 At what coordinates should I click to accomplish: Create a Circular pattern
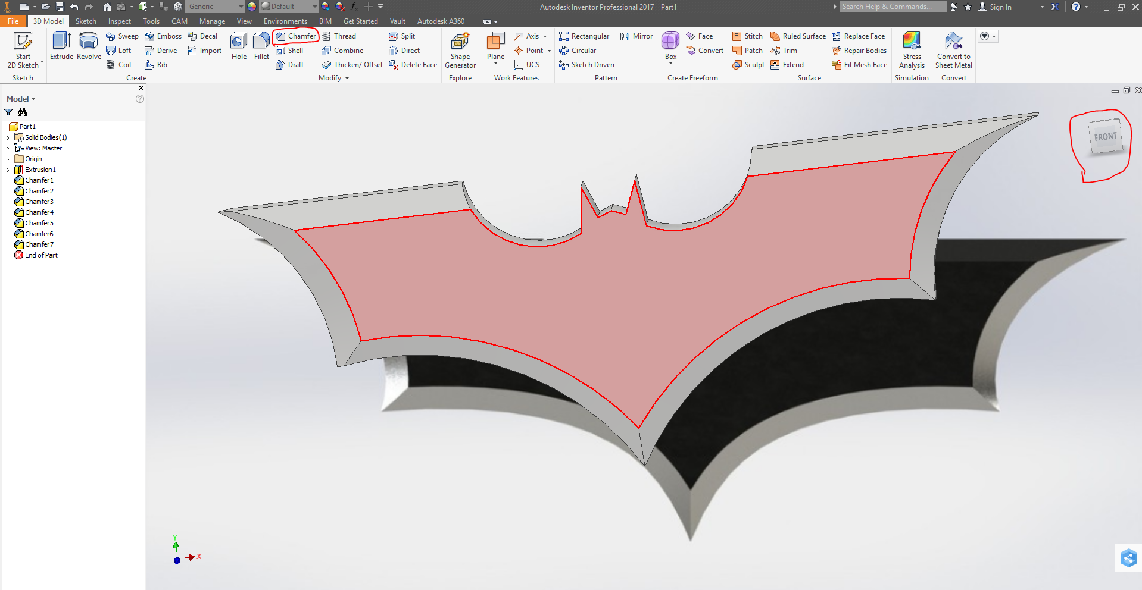[578, 51]
